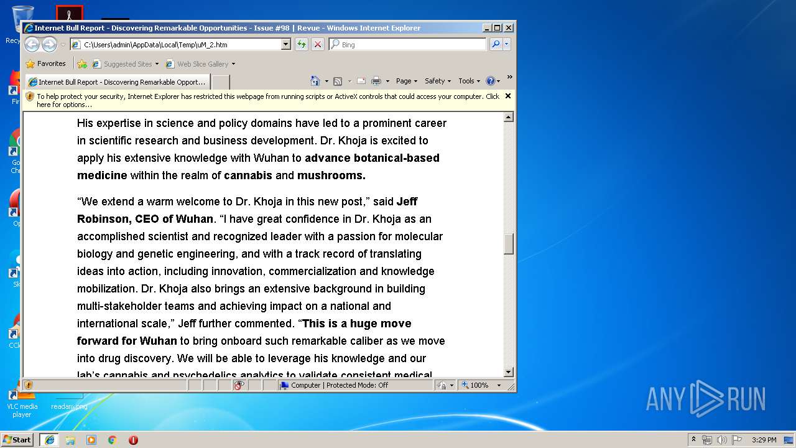Expand the Print options dropdown arrow
Viewport: 796px width, 448px height.
click(x=387, y=81)
